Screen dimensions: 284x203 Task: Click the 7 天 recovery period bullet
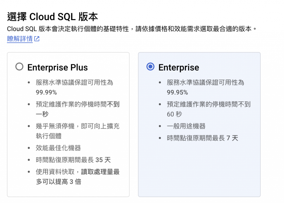click(202, 138)
